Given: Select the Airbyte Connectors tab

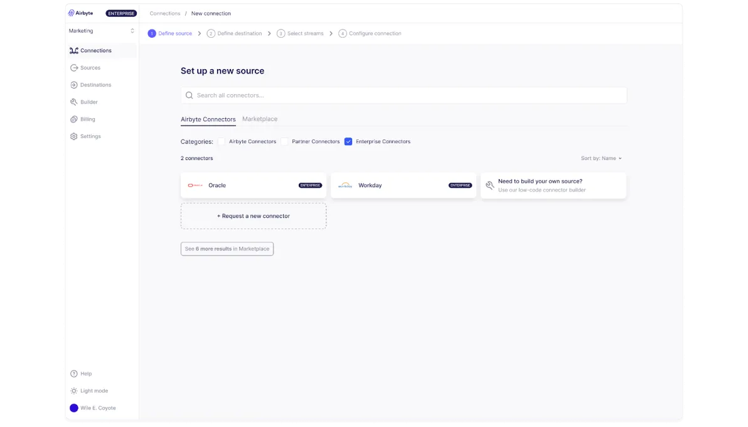Looking at the screenshot, I should pyautogui.click(x=208, y=119).
